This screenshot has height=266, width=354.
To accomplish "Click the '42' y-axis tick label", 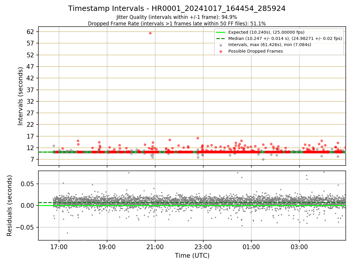I will (31, 78).
